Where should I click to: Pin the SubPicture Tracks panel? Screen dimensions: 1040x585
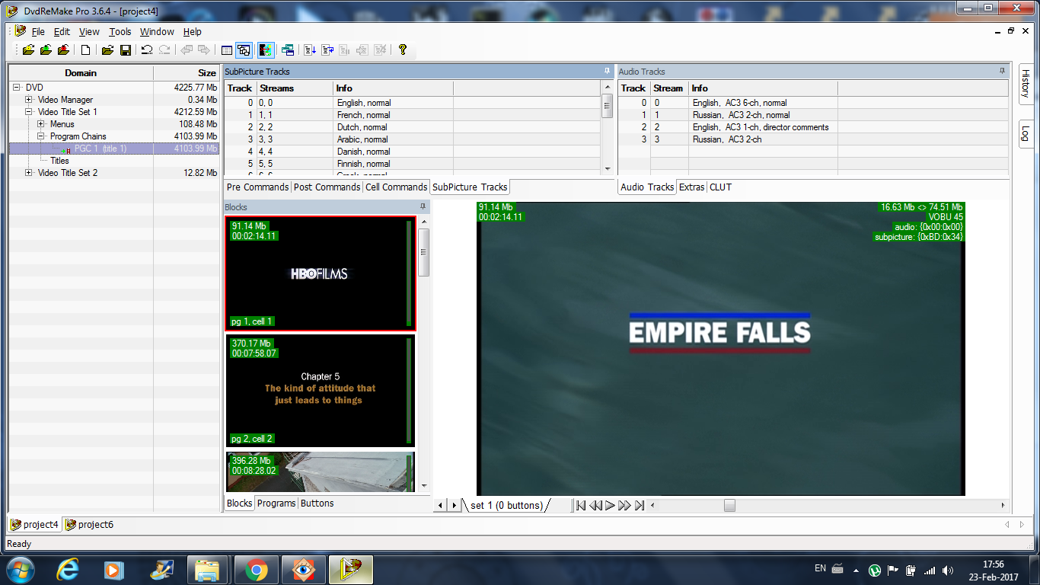click(x=607, y=71)
